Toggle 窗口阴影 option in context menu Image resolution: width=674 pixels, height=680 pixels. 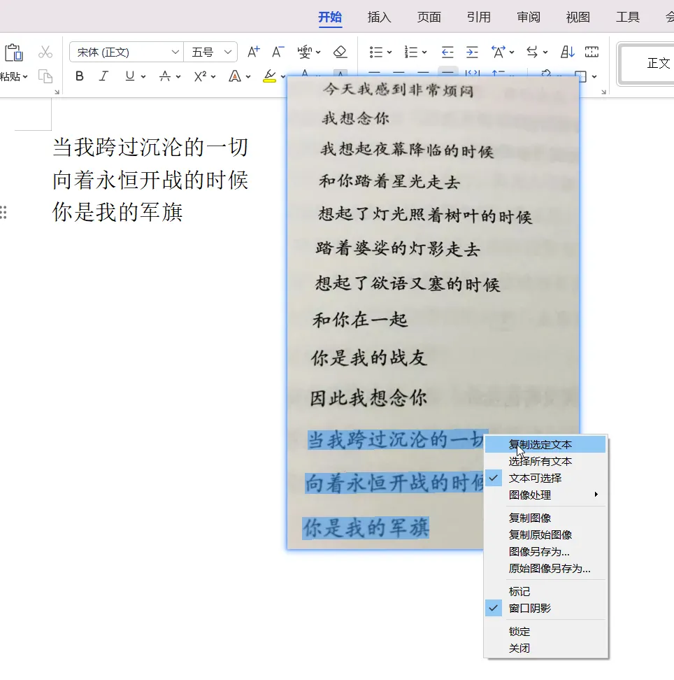[x=529, y=608]
